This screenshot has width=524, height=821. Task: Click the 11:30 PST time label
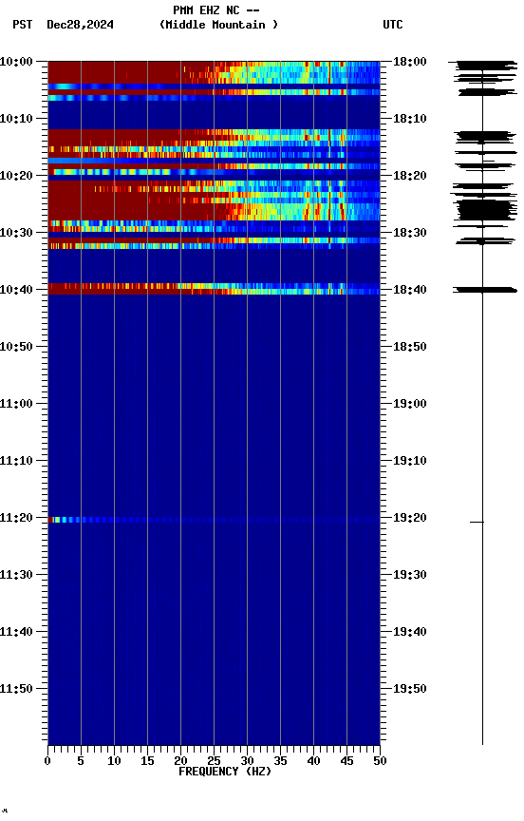pyautogui.click(x=16, y=576)
